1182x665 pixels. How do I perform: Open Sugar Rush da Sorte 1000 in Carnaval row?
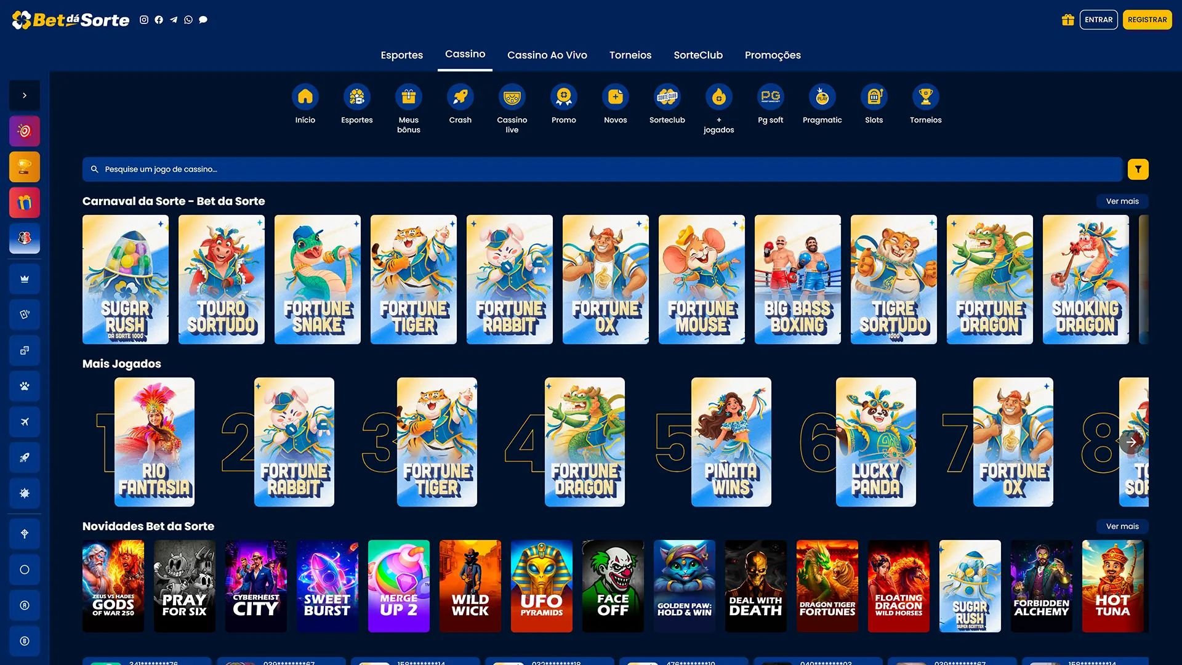[126, 280]
